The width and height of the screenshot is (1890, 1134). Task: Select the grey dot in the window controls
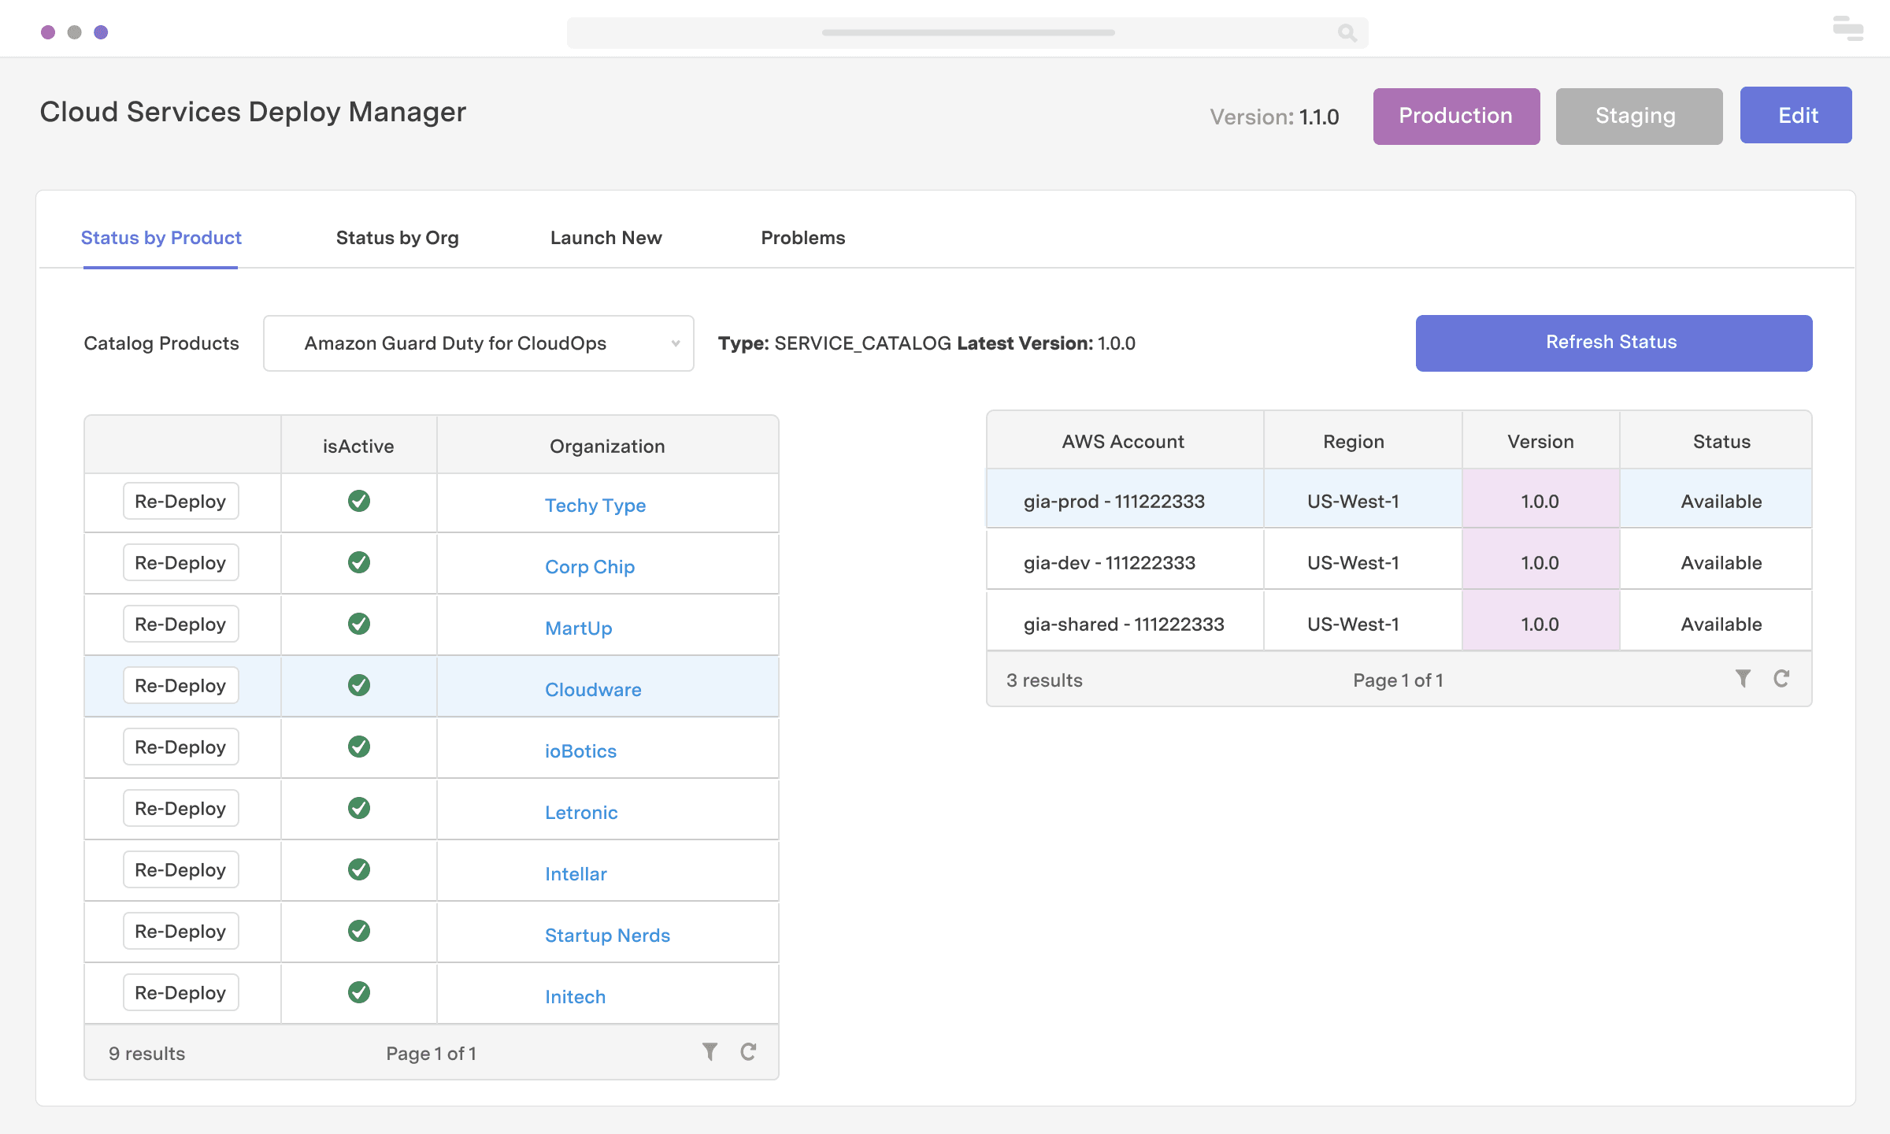75,31
